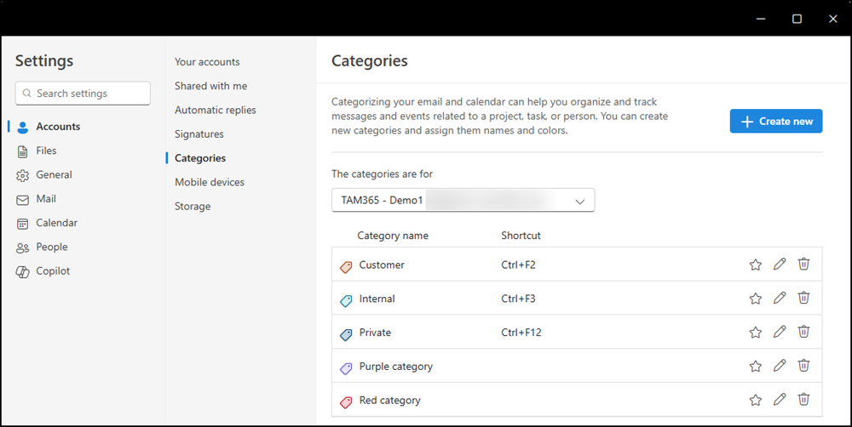Favorite the Private category star
This screenshot has height=427, width=852.
tap(755, 332)
